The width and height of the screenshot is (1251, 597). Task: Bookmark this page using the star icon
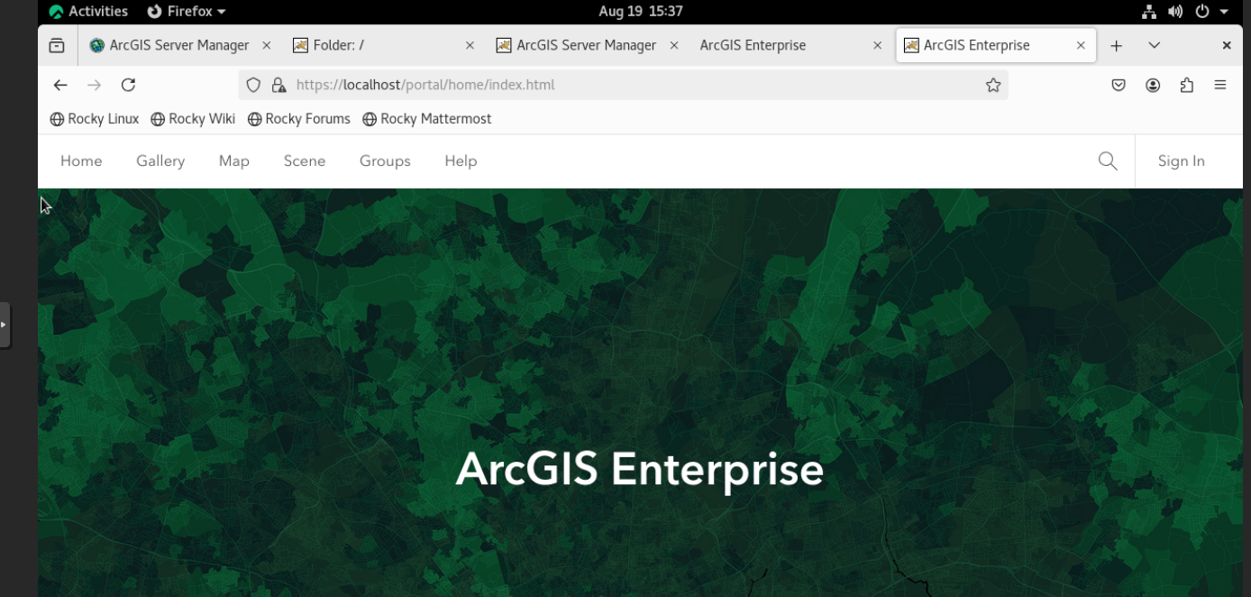coord(993,85)
